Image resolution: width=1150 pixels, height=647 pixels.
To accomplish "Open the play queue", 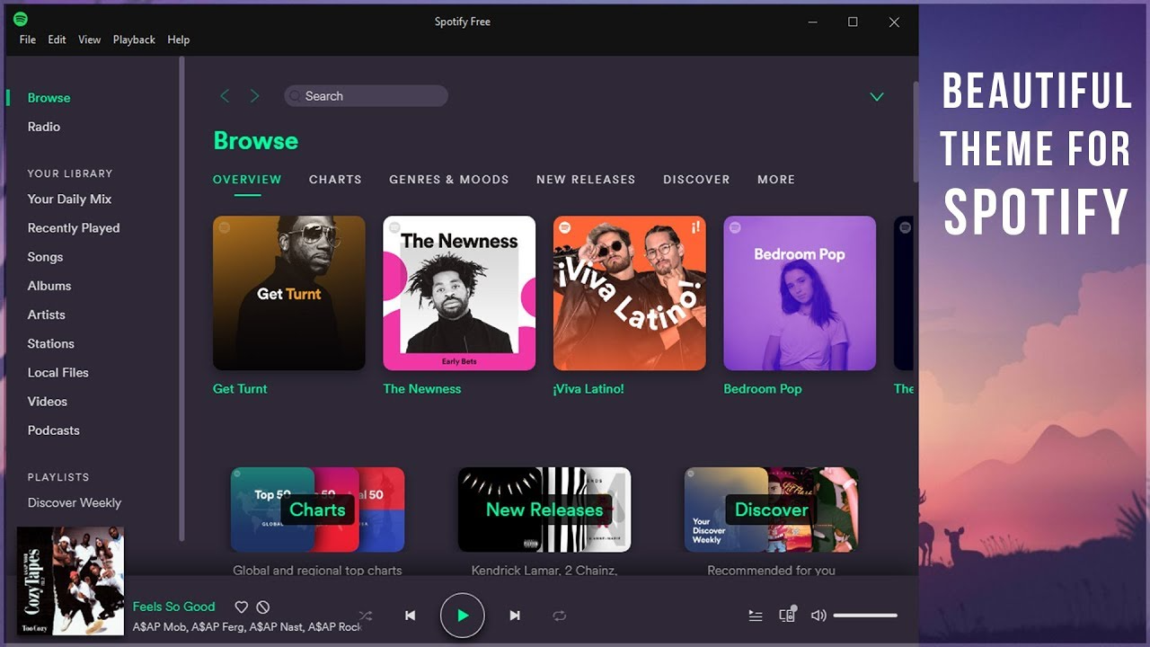I will click(756, 616).
